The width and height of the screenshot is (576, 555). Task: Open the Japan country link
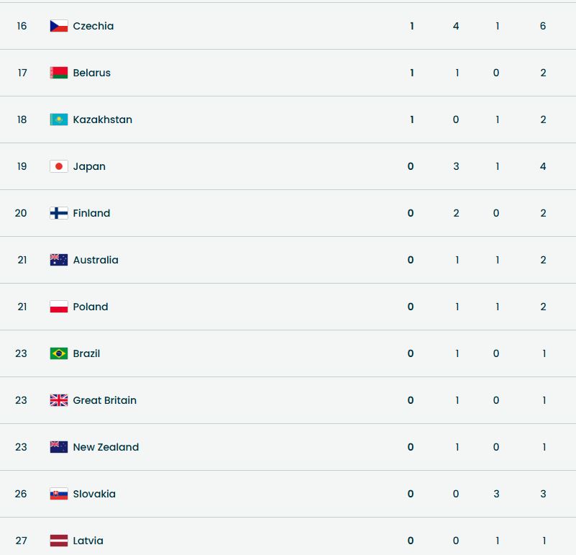(89, 166)
